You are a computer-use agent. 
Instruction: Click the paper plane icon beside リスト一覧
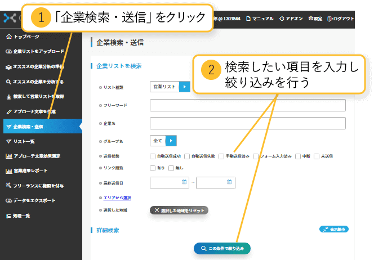[9, 142]
